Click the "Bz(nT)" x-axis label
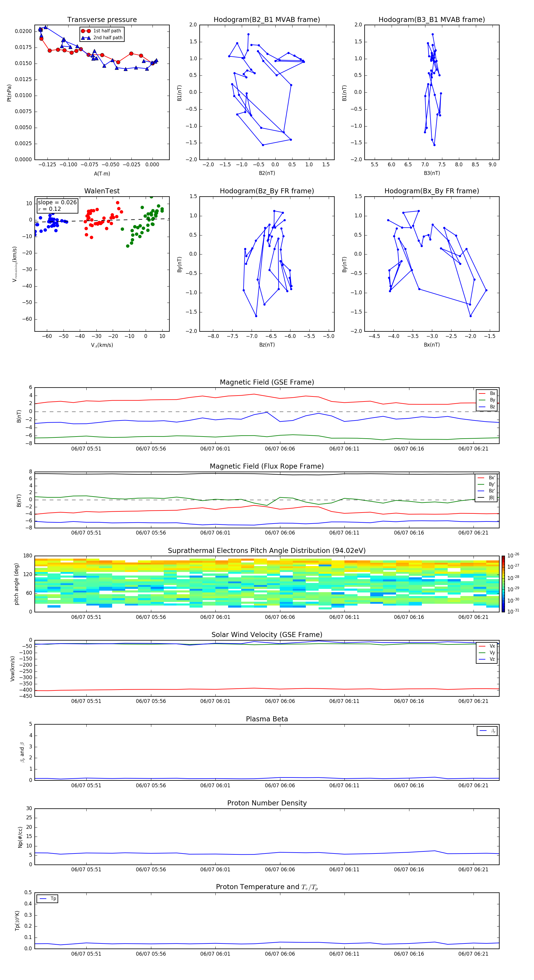The height and width of the screenshot is (980, 534). point(267,345)
